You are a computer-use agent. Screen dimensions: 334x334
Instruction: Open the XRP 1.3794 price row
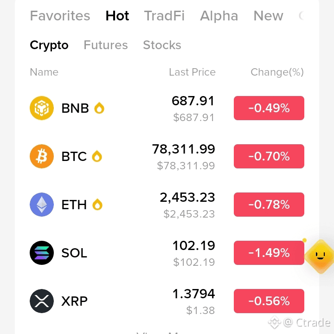click(167, 301)
